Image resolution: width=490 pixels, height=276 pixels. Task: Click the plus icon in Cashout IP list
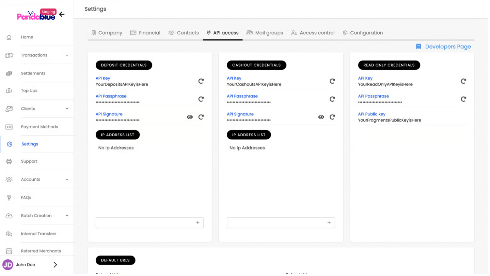(329, 223)
